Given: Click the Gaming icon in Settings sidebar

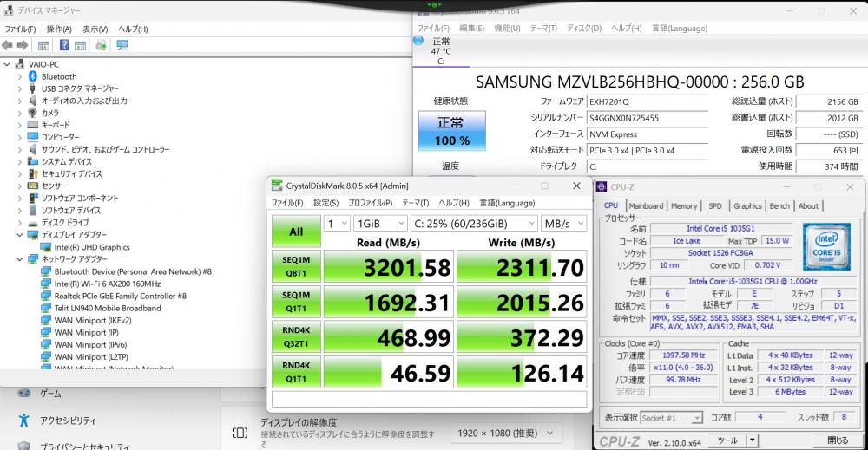Looking at the screenshot, I should (x=23, y=393).
